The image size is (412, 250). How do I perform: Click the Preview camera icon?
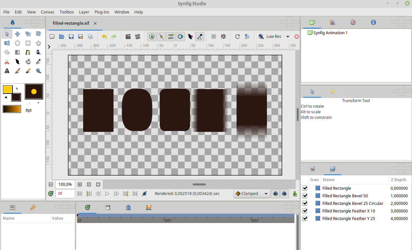(138, 37)
